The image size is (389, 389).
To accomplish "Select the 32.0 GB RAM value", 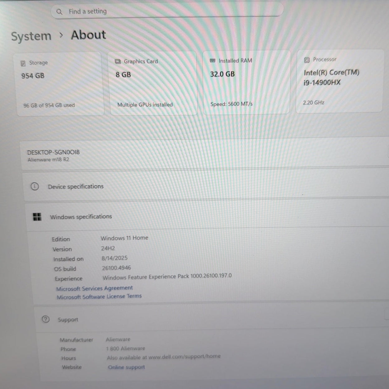I will (x=222, y=74).
